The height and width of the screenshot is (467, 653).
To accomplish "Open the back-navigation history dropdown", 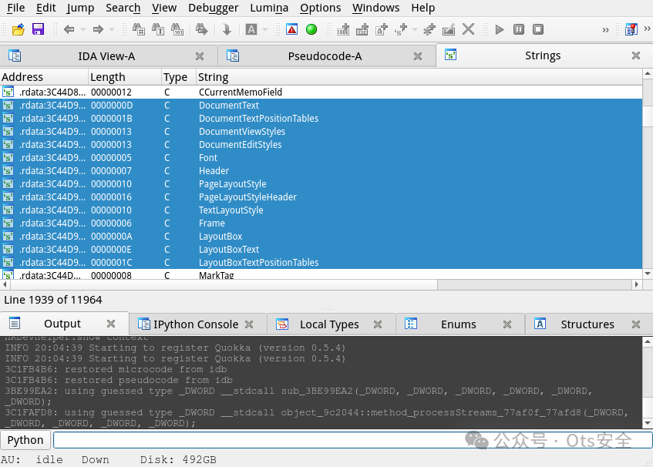I will click(x=82, y=29).
